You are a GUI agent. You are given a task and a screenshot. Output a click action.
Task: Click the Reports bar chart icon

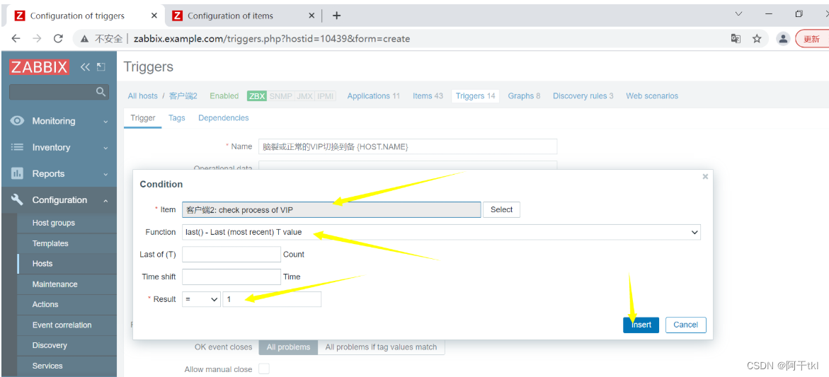point(18,173)
